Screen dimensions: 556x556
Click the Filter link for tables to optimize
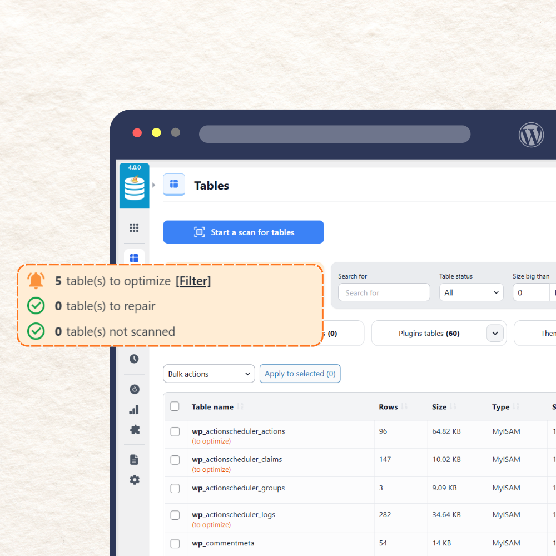coord(193,281)
